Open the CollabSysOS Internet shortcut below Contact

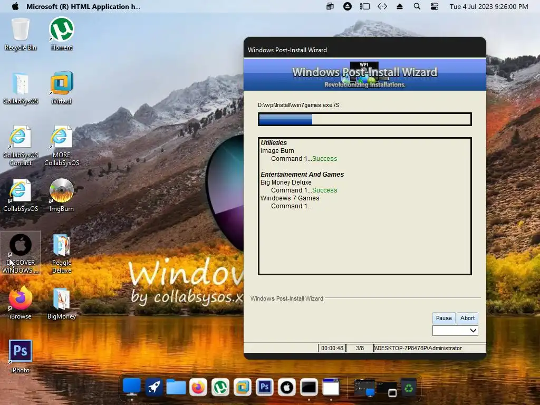pos(21,196)
